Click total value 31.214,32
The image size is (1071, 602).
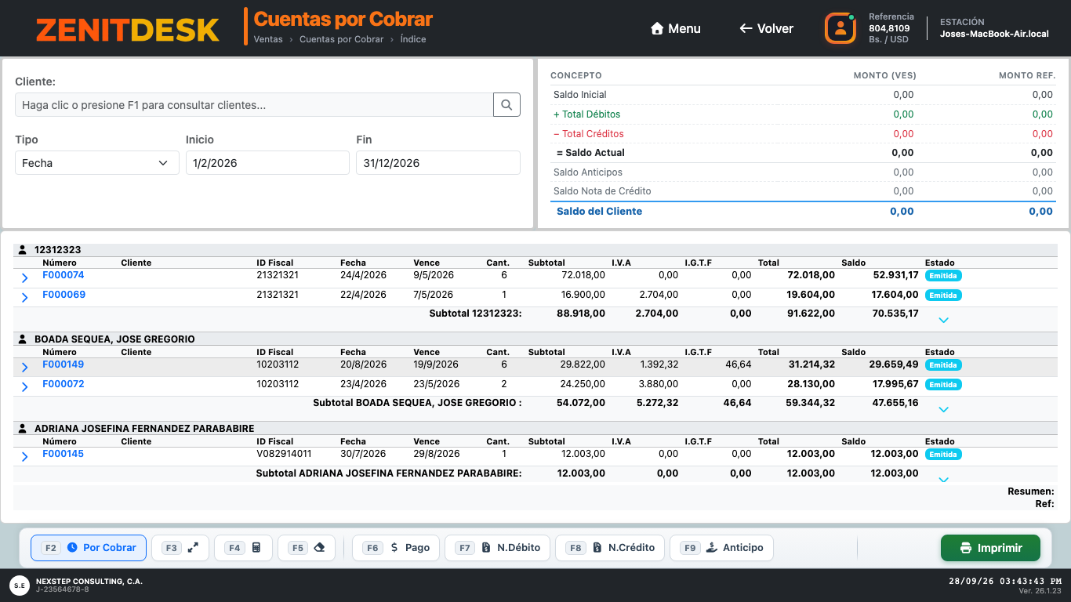point(811,364)
